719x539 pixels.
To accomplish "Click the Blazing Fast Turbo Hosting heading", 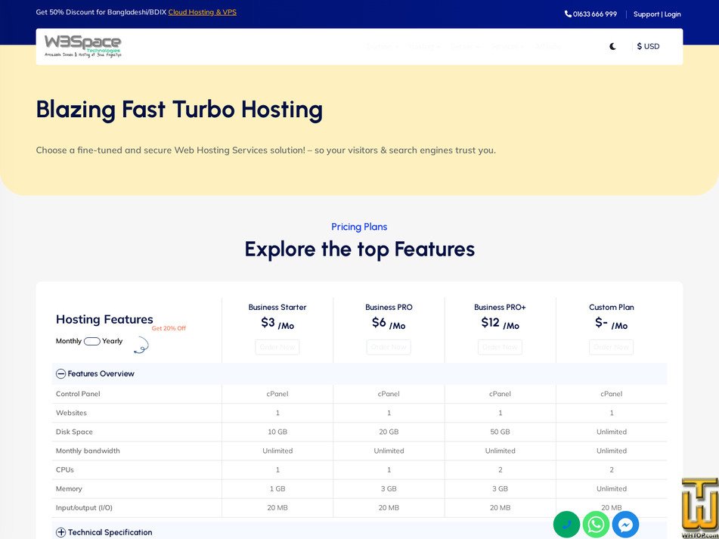I will (x=179, y=110).
